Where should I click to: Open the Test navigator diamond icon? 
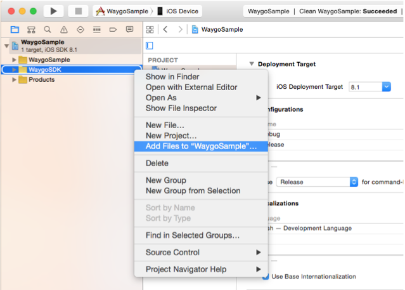(80, 29)
